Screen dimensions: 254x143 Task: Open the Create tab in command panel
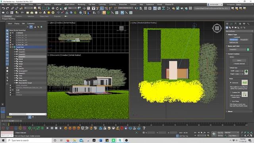coord(227,24)
